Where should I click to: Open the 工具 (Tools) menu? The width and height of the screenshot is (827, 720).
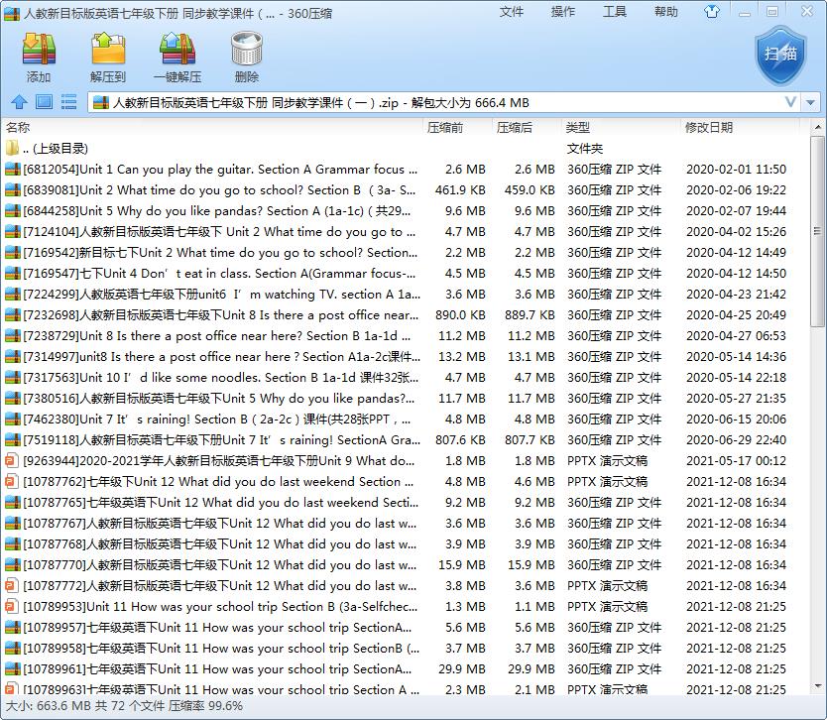[x=615, y=12]
